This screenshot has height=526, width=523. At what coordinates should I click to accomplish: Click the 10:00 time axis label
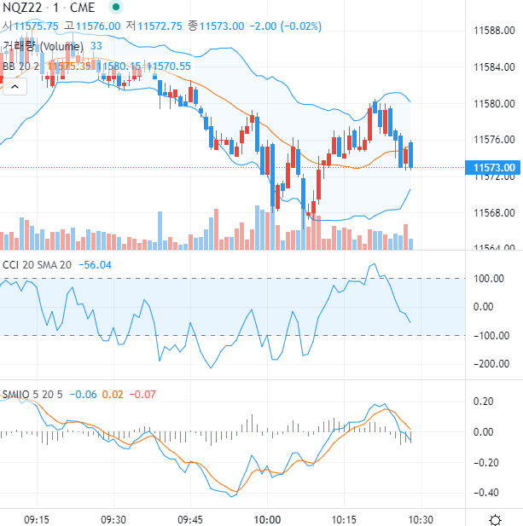[268, 519]
